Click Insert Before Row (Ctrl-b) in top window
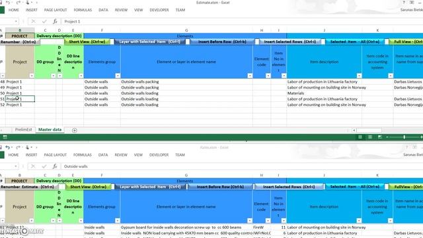The image size is (423, 238). pos(222,42)
